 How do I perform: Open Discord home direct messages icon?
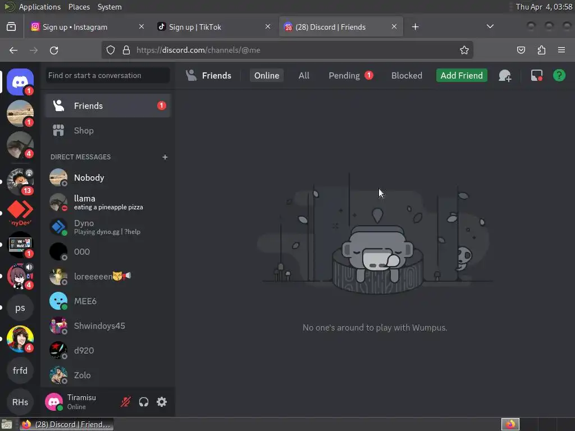(x=20, y=81)
